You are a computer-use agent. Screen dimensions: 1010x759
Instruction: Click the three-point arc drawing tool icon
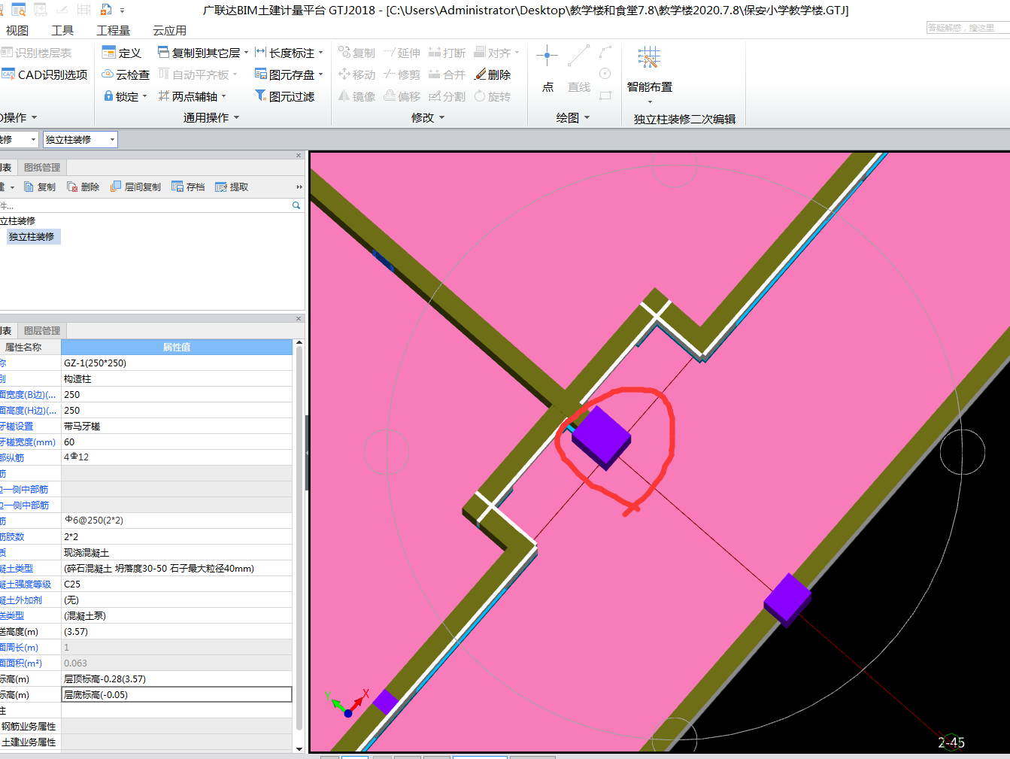605,52
